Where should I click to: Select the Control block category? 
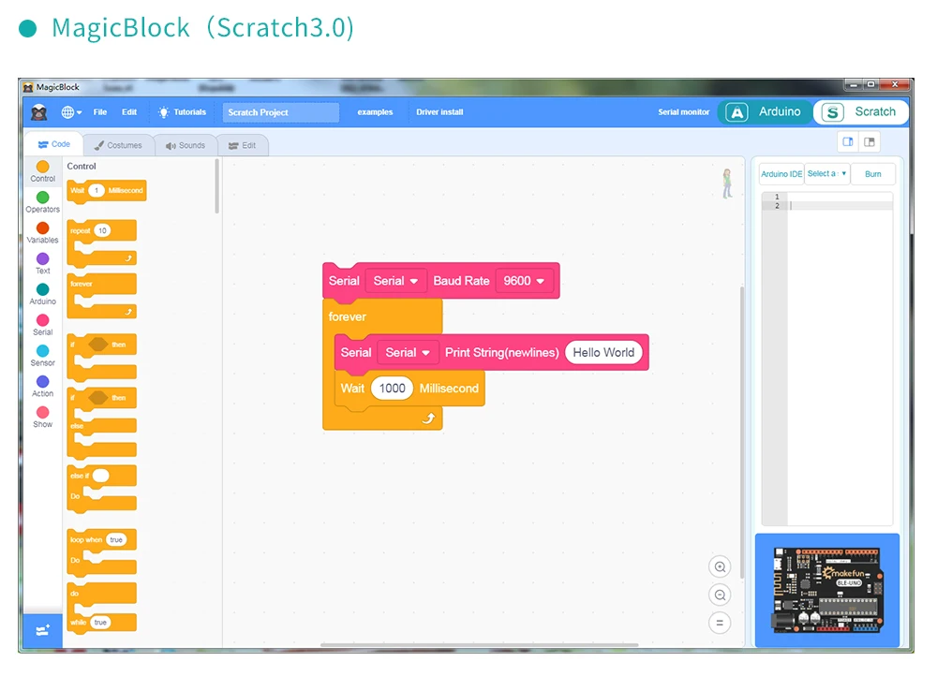[42, 171]
